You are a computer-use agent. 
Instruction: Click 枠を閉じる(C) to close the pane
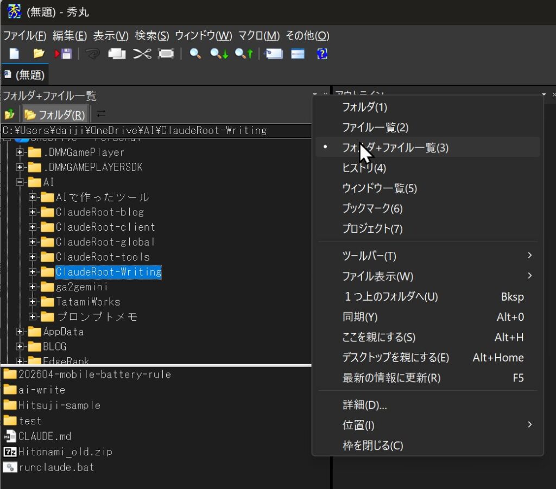click(x=372, y=446)
